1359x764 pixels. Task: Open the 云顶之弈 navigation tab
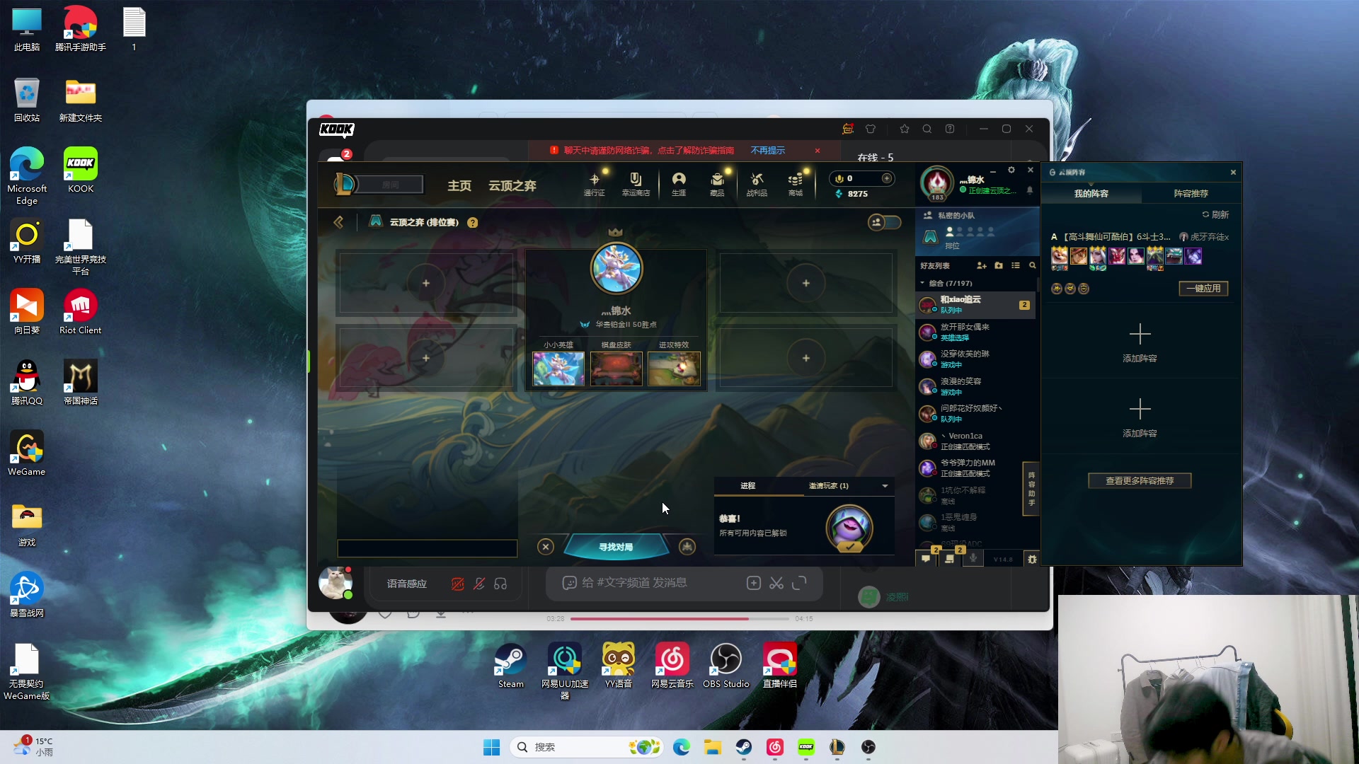pos(512,185)
